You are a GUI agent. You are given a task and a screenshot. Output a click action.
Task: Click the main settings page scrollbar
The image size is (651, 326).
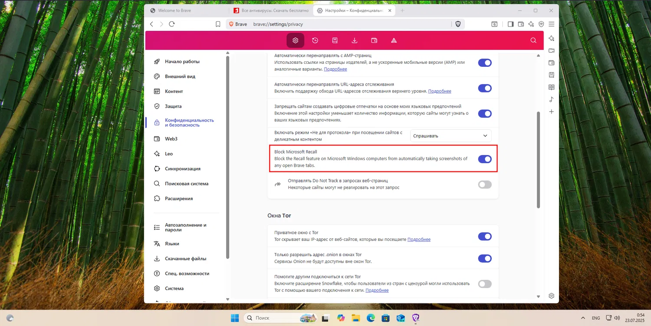[x=539, y=159]
